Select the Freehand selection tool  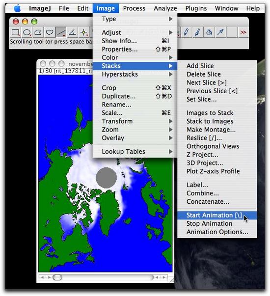click(50, 32)
